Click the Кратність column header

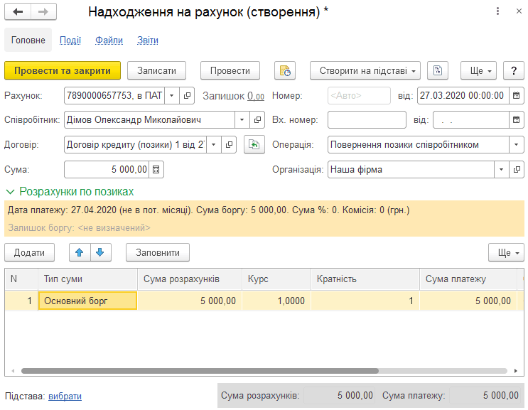[x=365, y=279]
